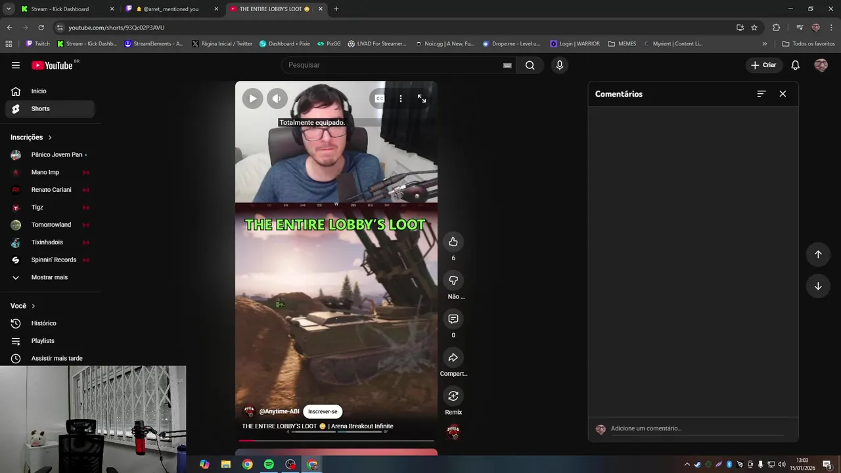Open Spotify from the taskbar
The image size is (841, 473).
coord(269,464)
